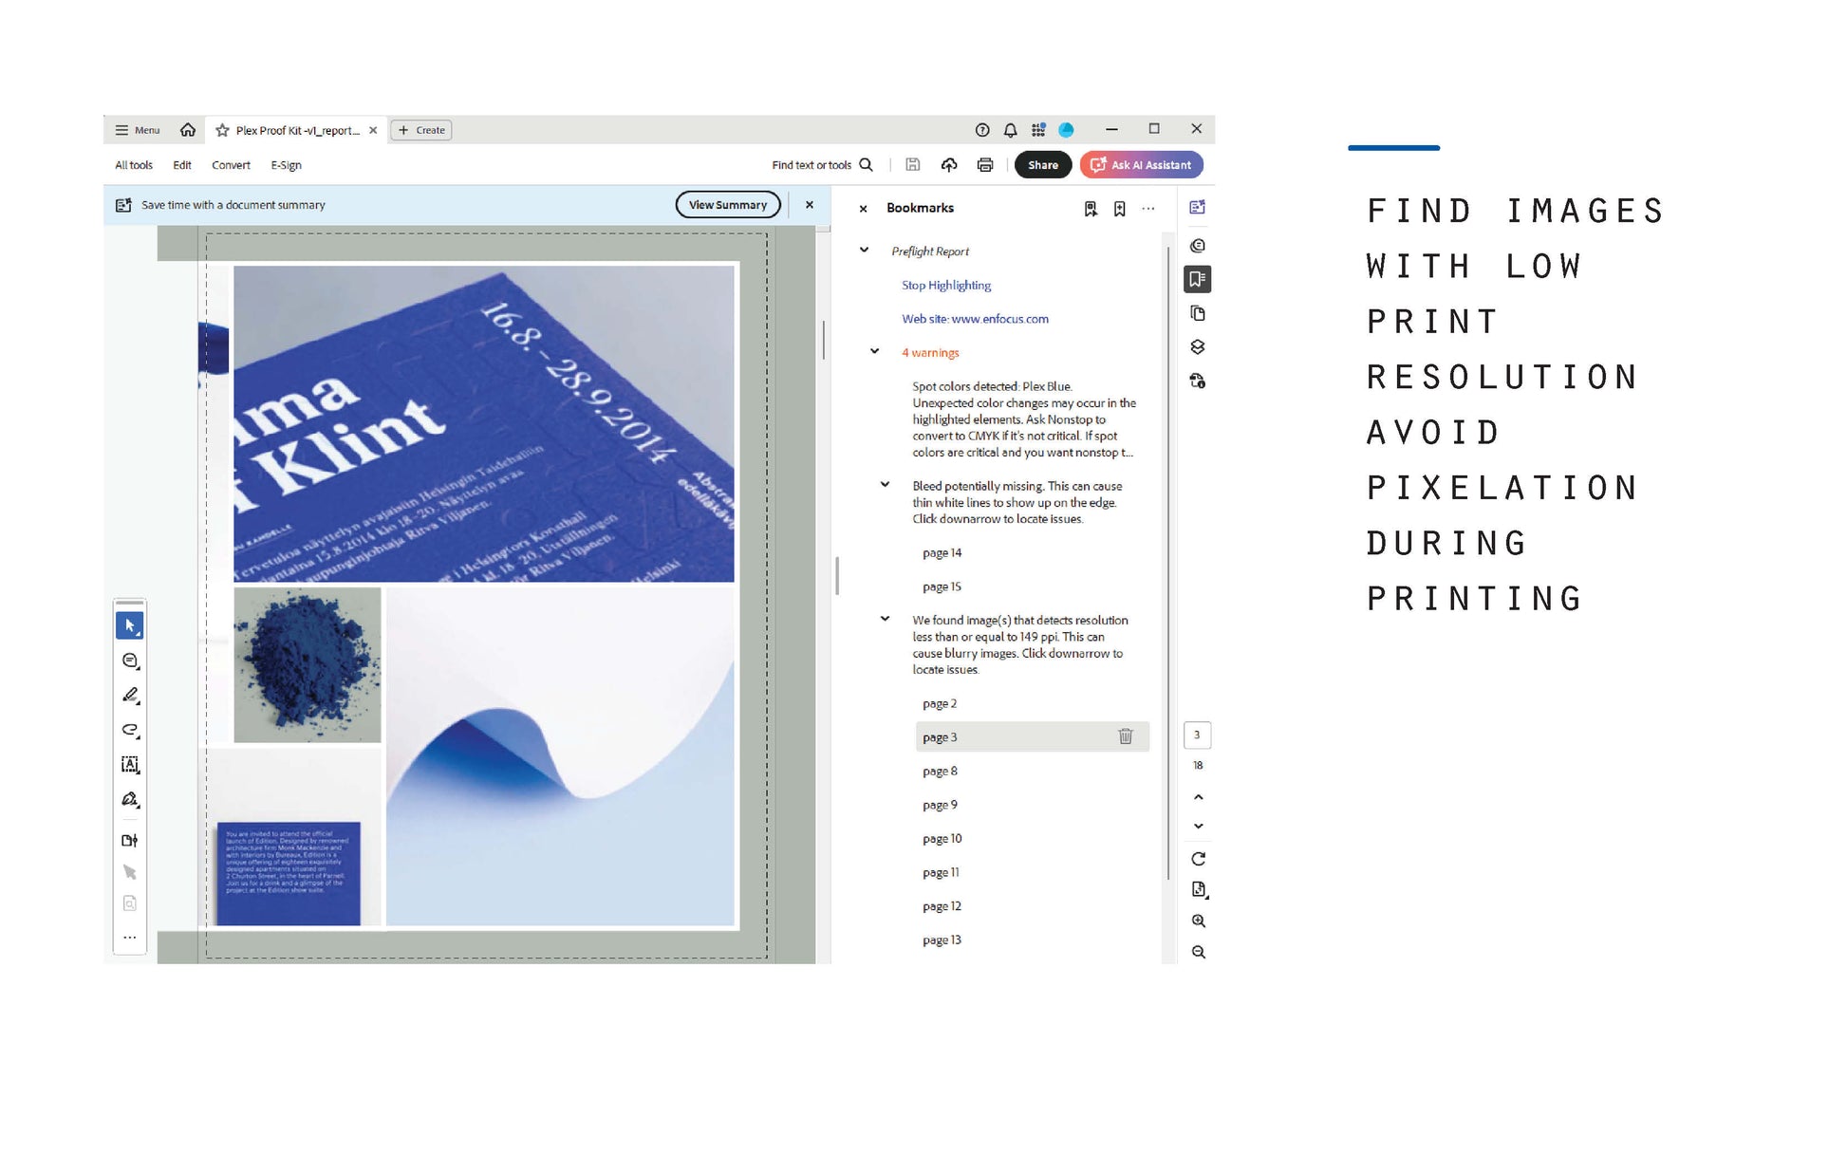Click the print icon
The height and width of the screenshot is (1154, 1847).
[x=985, y=165]
